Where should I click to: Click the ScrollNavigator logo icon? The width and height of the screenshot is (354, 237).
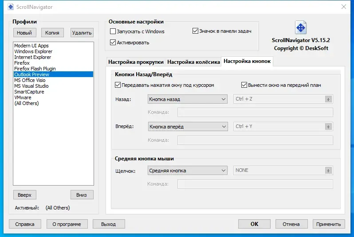[301, 28]
